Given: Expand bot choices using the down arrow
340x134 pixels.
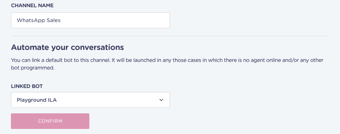Looking at the screenshot, I should point(161,100).
